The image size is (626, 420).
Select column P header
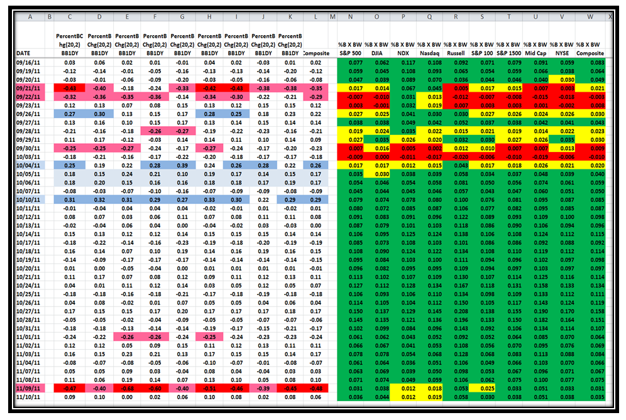(x=404, y=17)
